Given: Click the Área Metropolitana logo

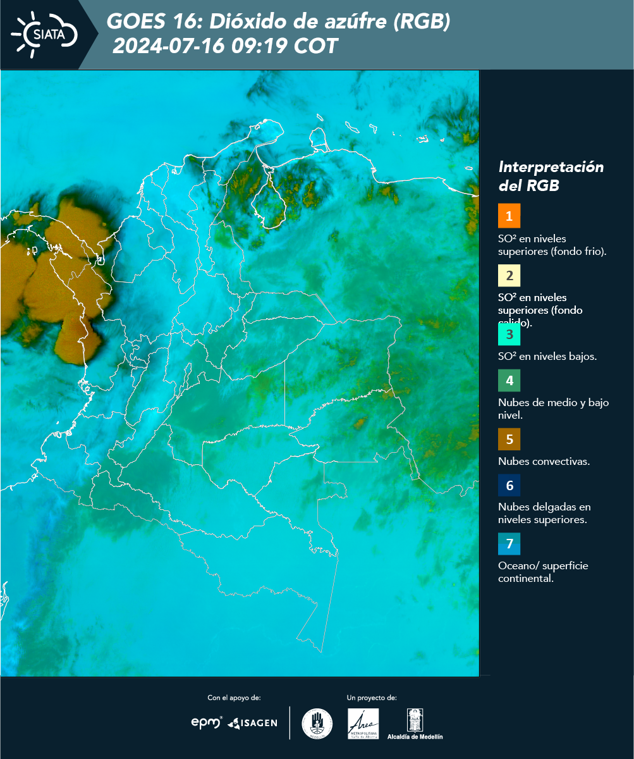Looking at the screenshot, I should click(363, 724).
